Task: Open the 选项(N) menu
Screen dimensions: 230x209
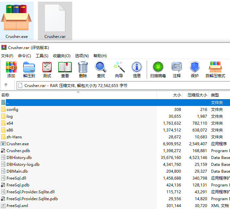Action: 82,56
